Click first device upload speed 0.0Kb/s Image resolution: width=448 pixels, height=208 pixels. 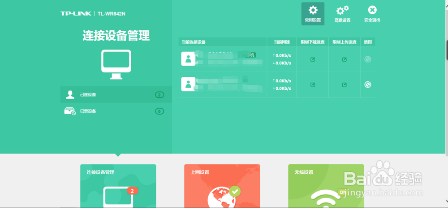(282, 55)
